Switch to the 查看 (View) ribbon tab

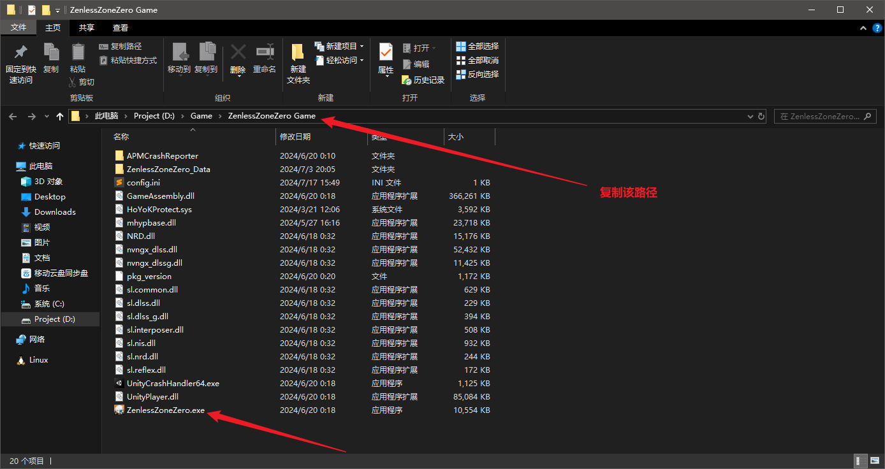click(121, 27)
